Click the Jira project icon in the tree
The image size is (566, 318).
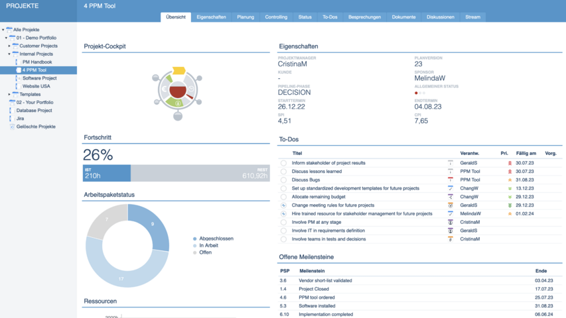click(x=11, y=119)
